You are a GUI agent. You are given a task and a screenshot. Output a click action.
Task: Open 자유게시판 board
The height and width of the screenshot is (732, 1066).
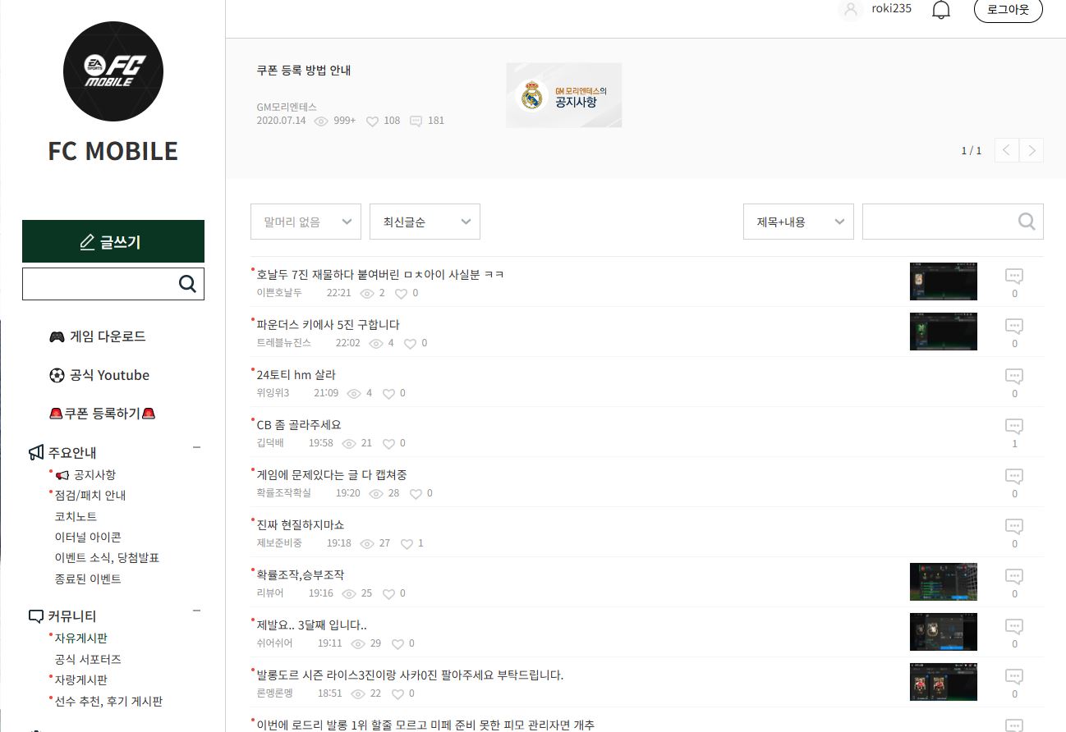point(81,638)
